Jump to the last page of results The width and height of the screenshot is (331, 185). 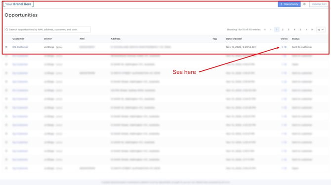312,30
